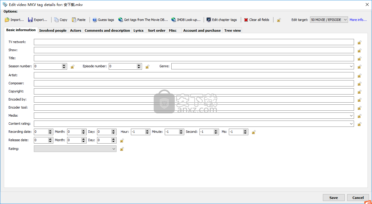Open Comments and description tab
The height and width of the screenshot is (204, 372).
[x=107, y=31]
